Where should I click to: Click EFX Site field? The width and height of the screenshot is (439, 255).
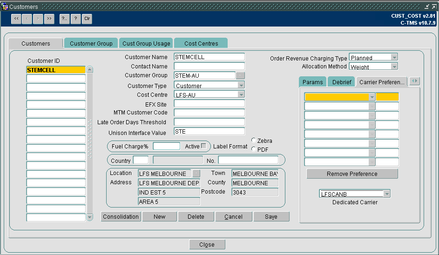pos(209,104)
